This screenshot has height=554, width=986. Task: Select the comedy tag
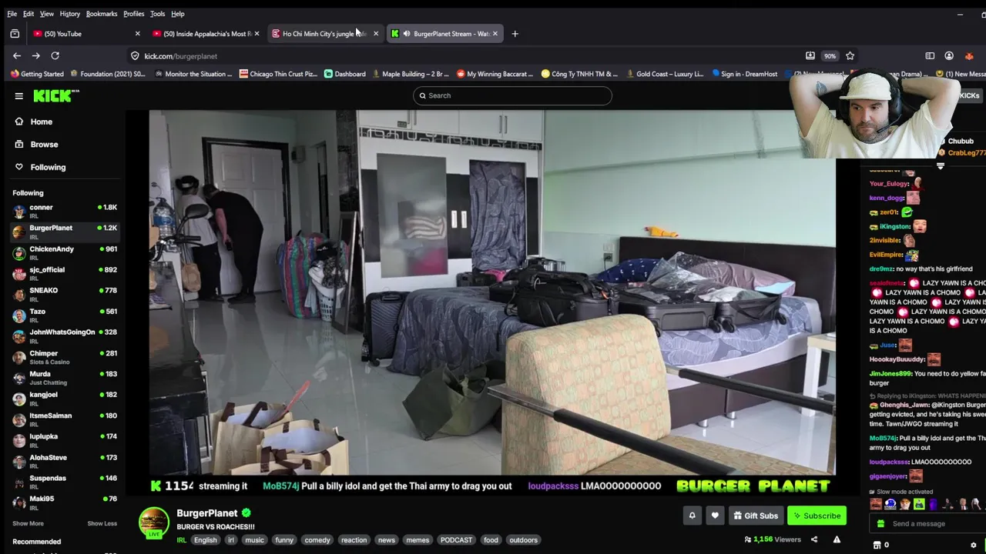(x=317, y=540)
